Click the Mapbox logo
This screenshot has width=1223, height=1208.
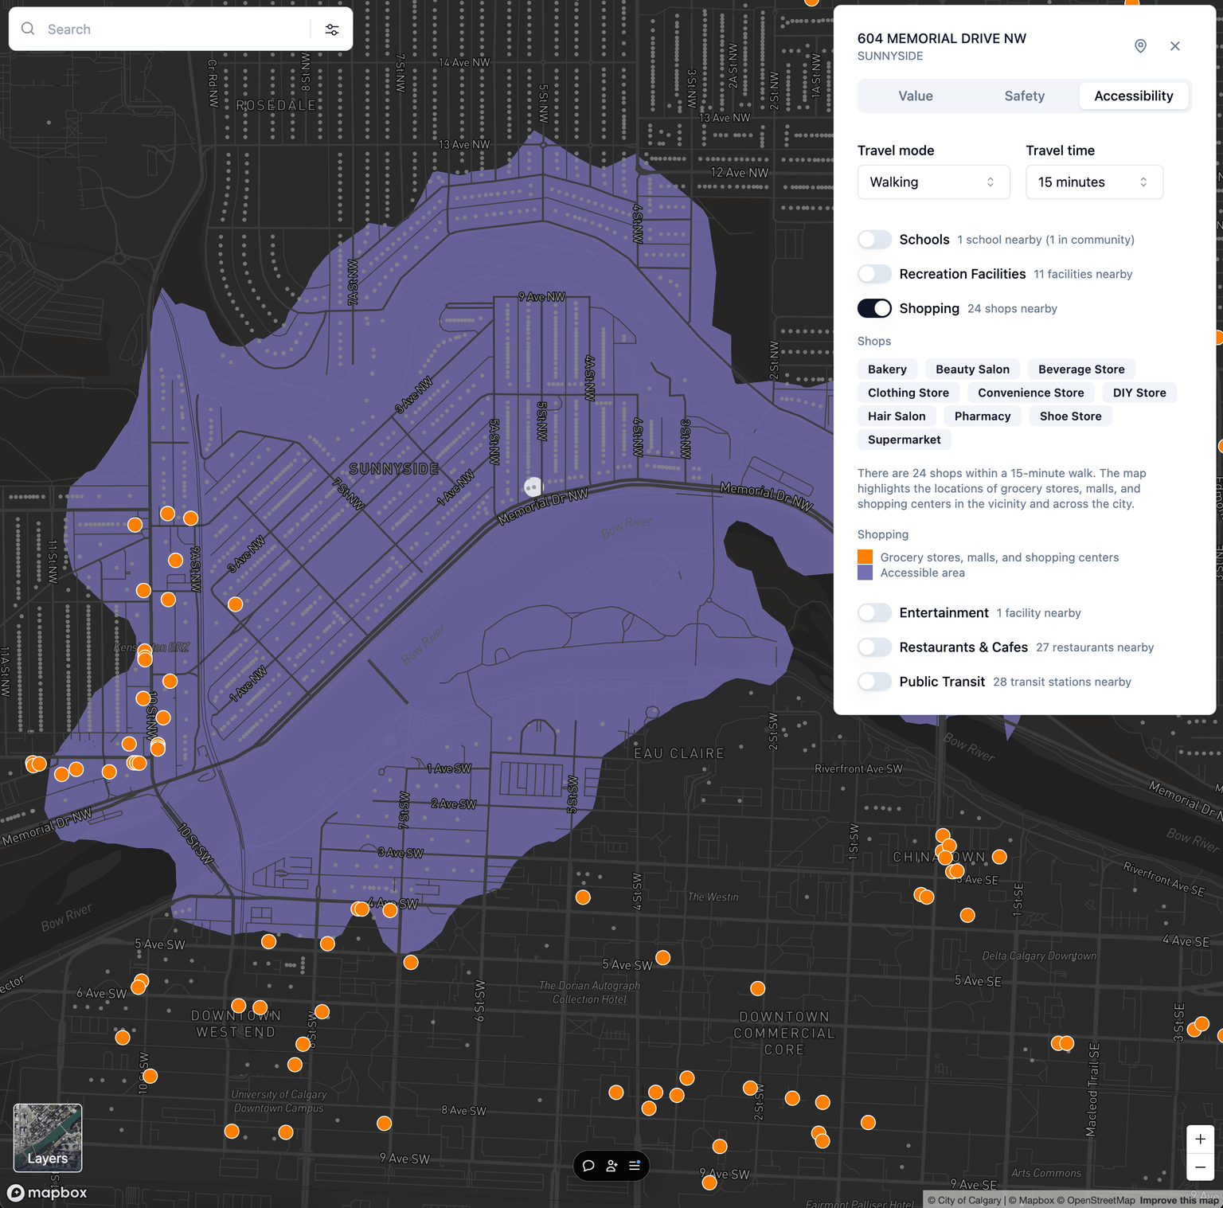pyautogui.click(x=47, y=1192)
